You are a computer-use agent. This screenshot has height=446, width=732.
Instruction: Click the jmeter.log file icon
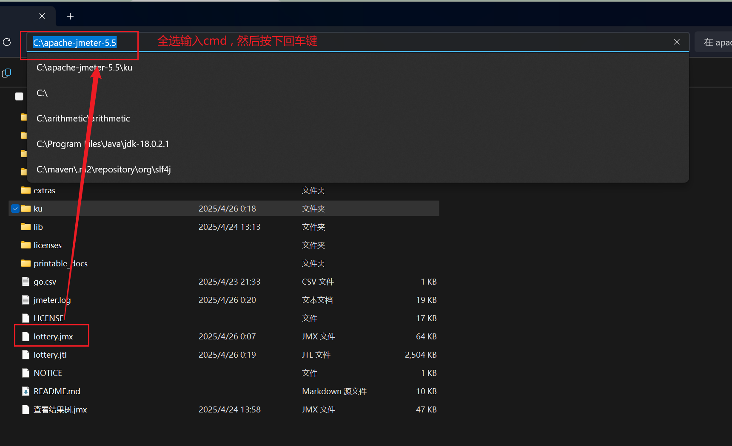[26, 300]
